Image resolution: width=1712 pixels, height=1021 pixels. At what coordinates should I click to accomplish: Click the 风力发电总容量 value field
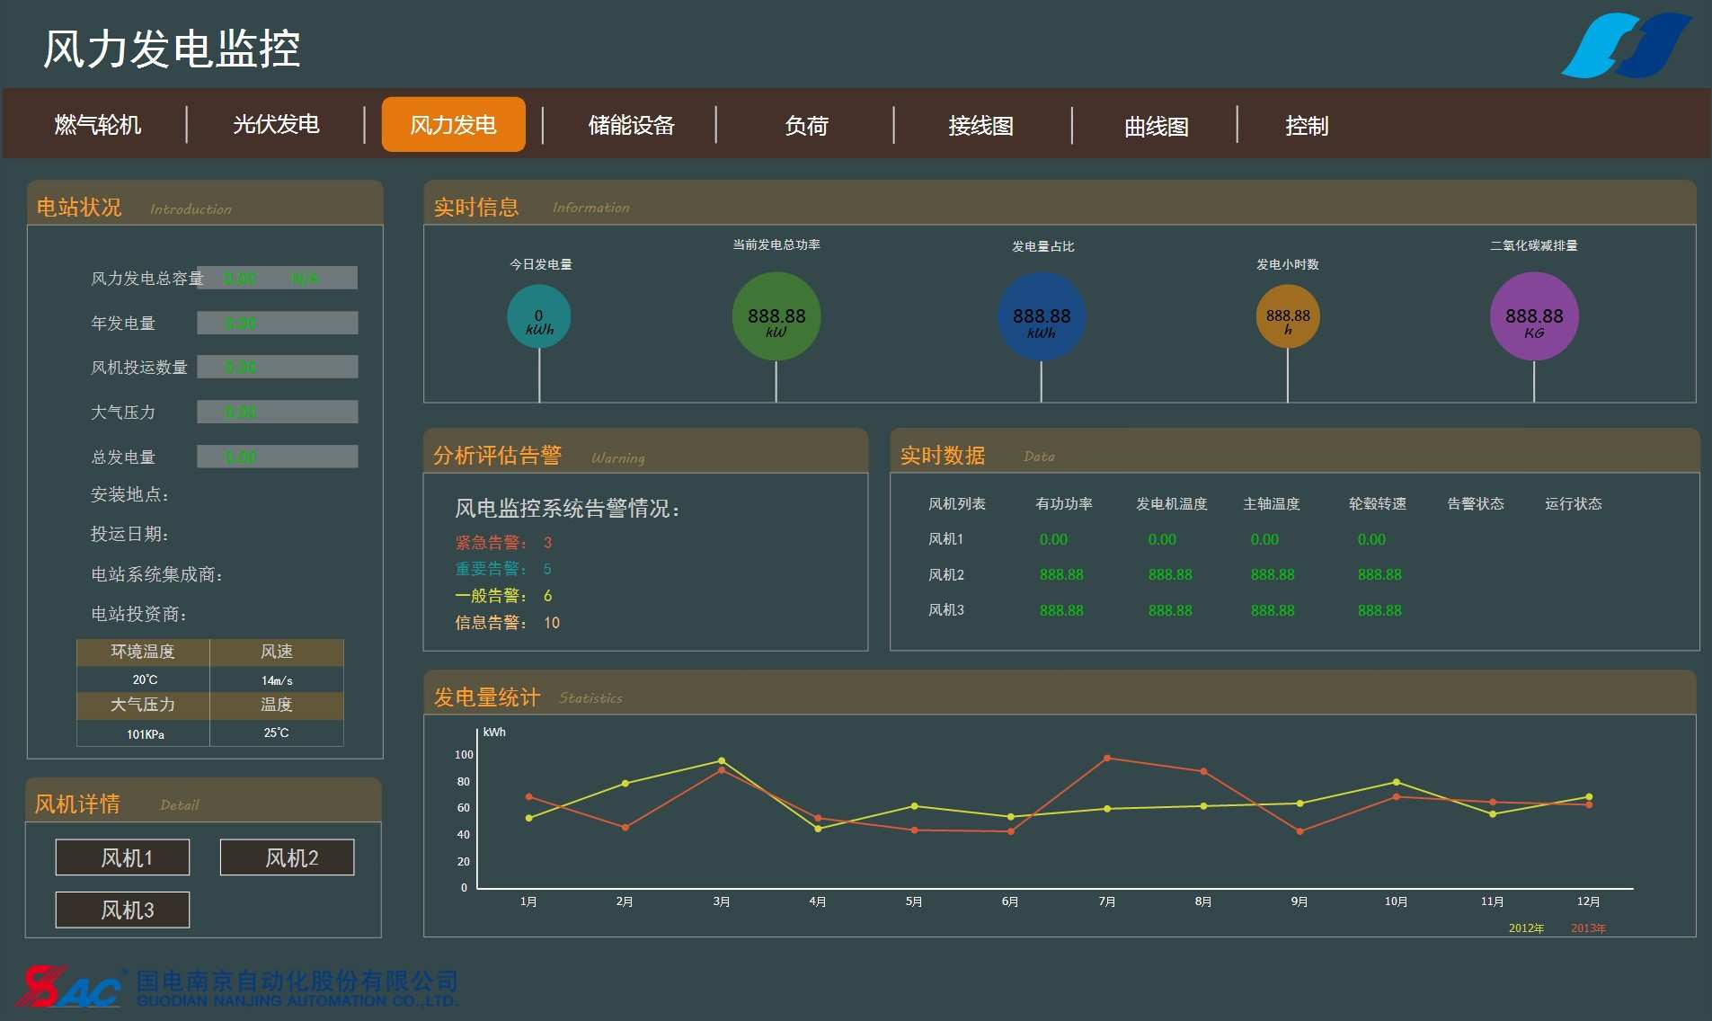pos(278,278)
